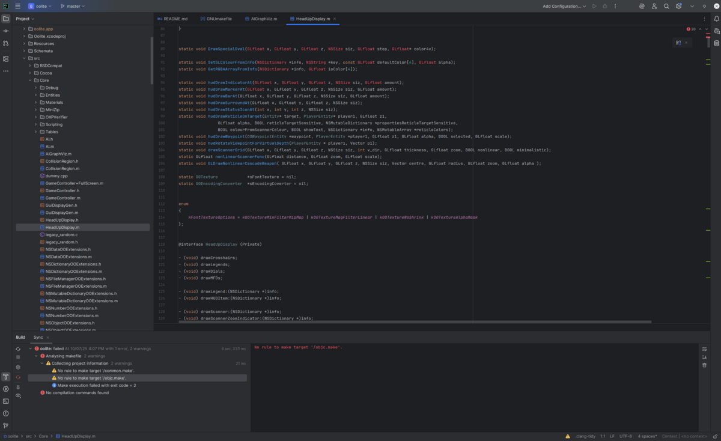
Task: Open GameController.m in project tree
Action: 62,198
